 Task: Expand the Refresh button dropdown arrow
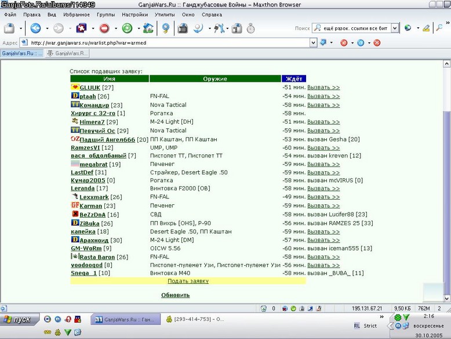pos(139,28)
